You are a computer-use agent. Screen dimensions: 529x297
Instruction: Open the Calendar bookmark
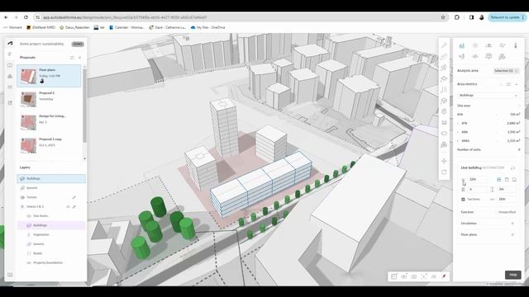126,27
